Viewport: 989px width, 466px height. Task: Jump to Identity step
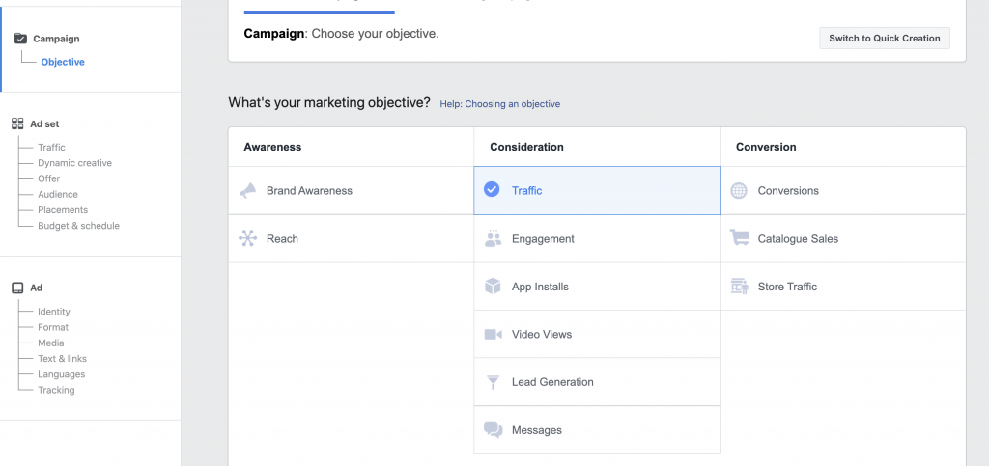(x=54, y=312)
